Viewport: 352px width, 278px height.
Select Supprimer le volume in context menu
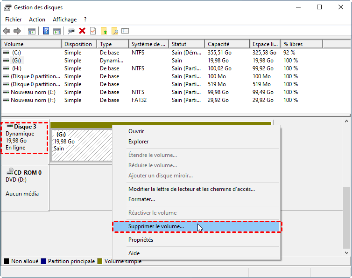point(156,226)
